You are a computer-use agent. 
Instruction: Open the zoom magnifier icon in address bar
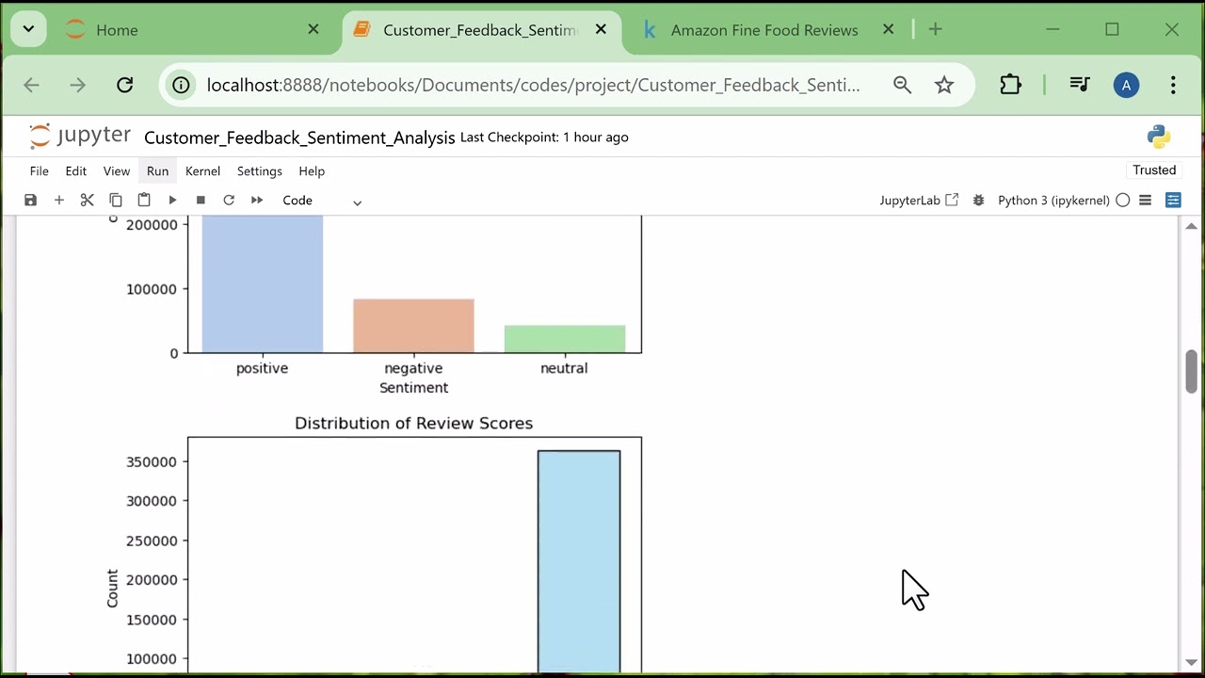(902, 85)
